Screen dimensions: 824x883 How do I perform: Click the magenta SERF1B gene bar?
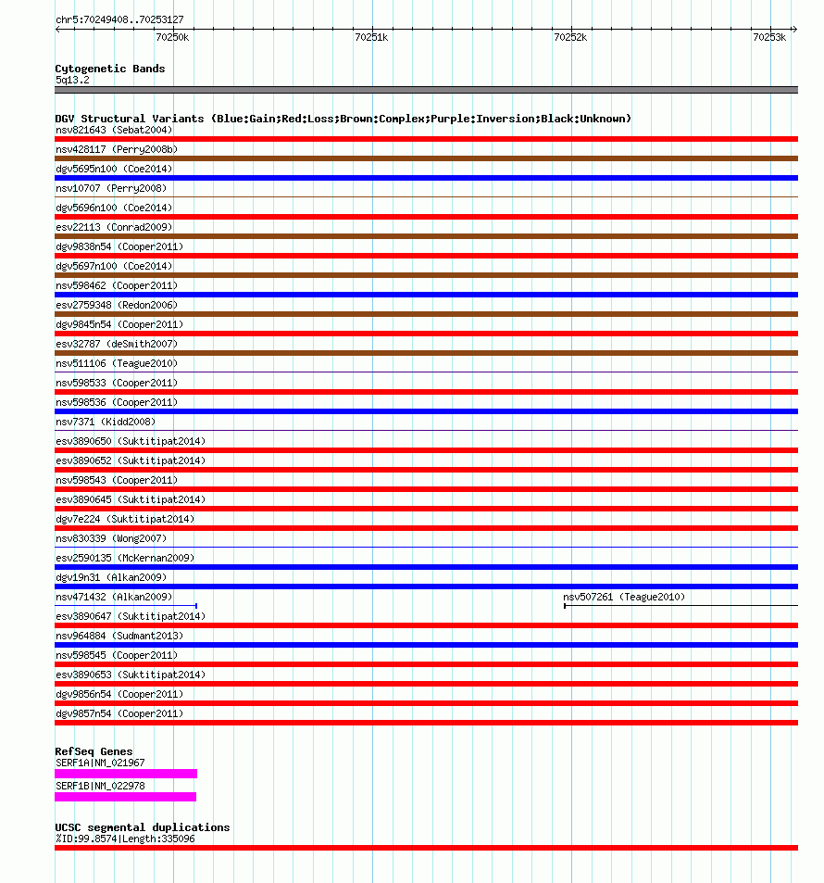126,797
